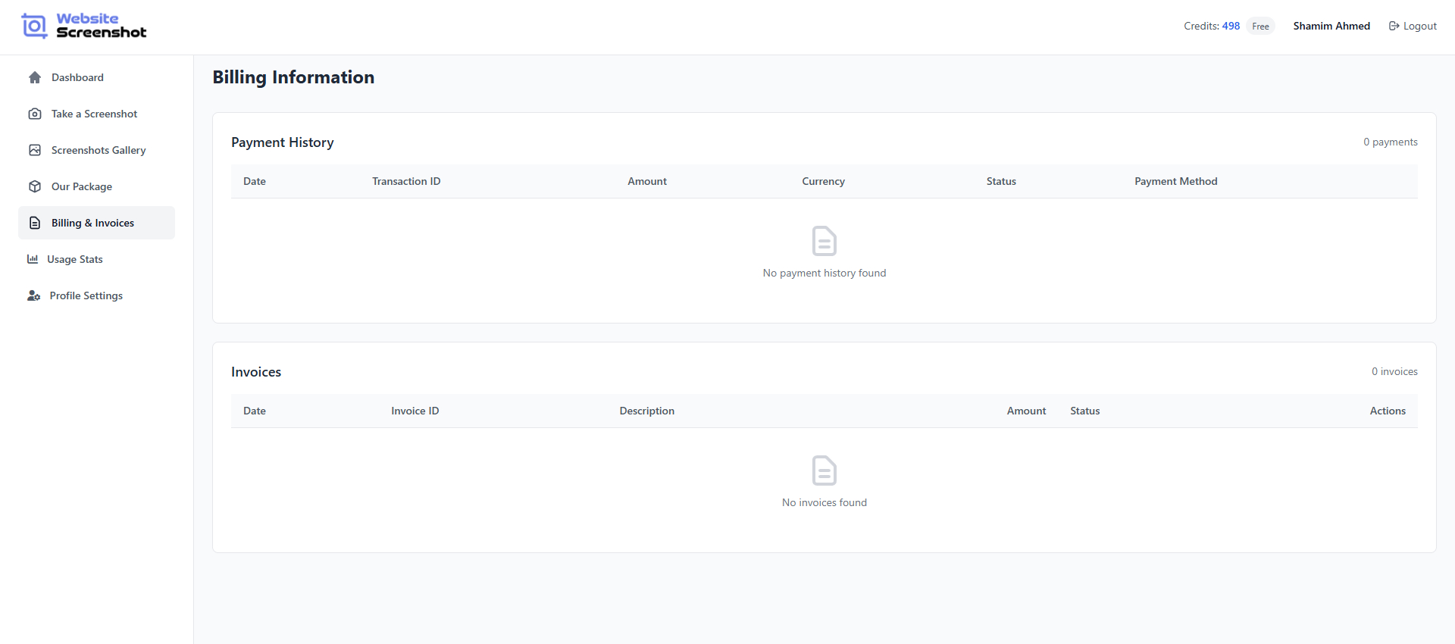Click the 'No invoices found' message
The height and width of the screenshot is (644, 1455).
click(824, 502)
